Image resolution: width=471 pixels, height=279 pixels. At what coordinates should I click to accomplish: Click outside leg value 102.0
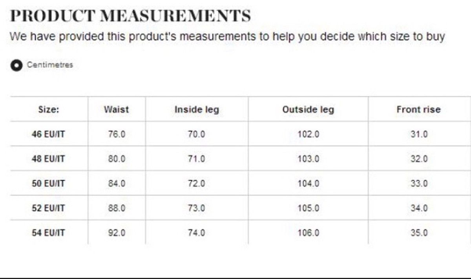tap(308, 134)
